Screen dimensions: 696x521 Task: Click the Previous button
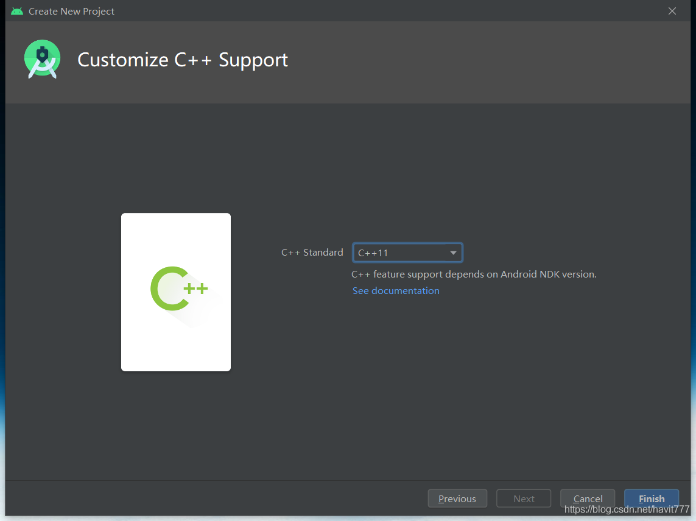(457, 498)
